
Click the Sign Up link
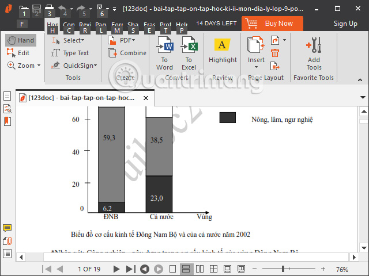tap(345, 24)
